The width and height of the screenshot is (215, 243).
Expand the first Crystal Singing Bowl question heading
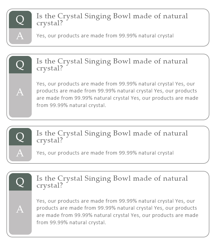point(112,20)
